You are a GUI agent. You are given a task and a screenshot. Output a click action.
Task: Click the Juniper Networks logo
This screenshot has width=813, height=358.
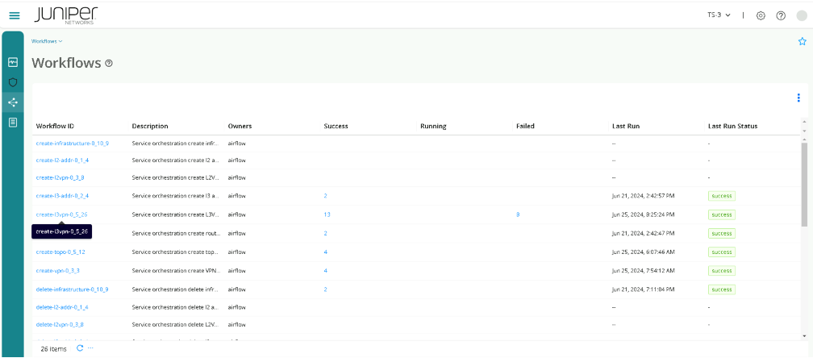pos(66,15)
